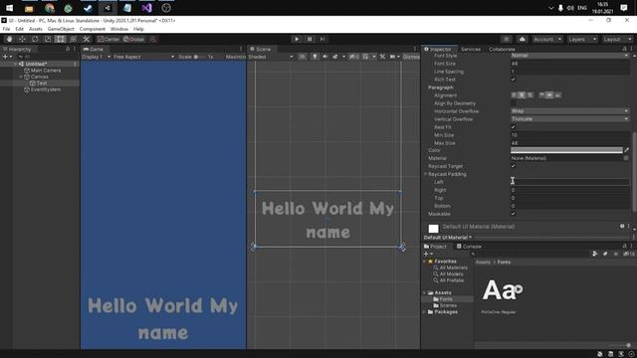637x358 pixels.
Task: Select Scenes folder in Project
Action: pos(445,305)
